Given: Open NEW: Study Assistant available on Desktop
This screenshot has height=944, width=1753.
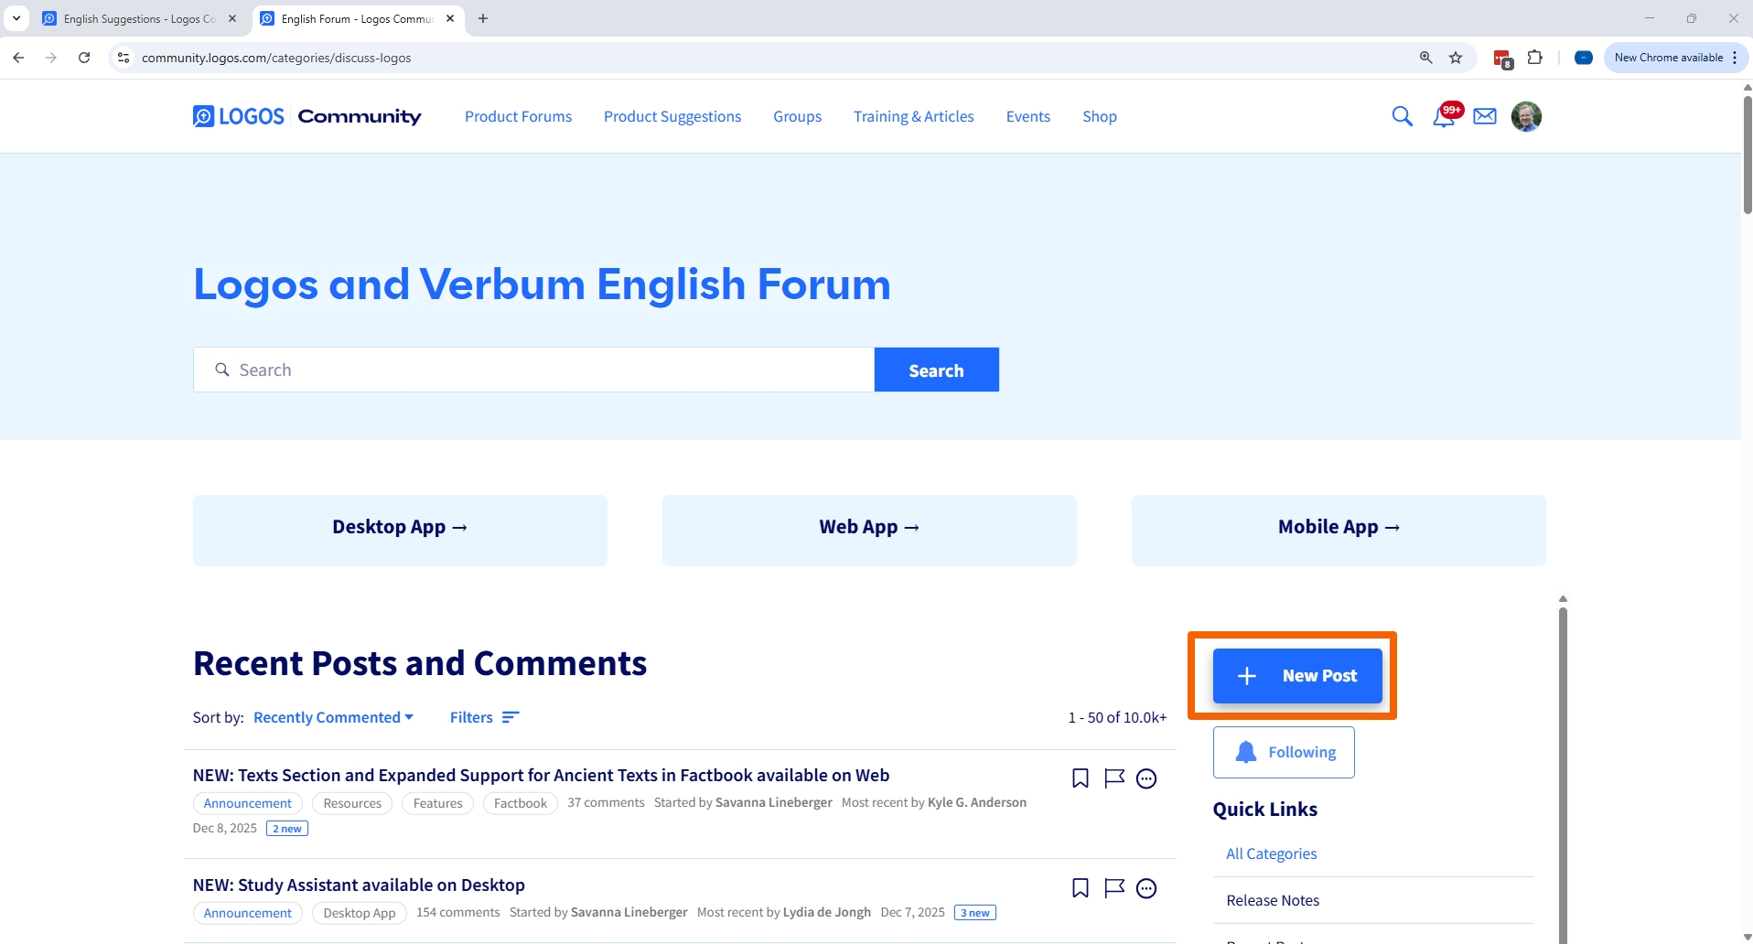Looking at the screenshot, I should click(x=359, y=885).
